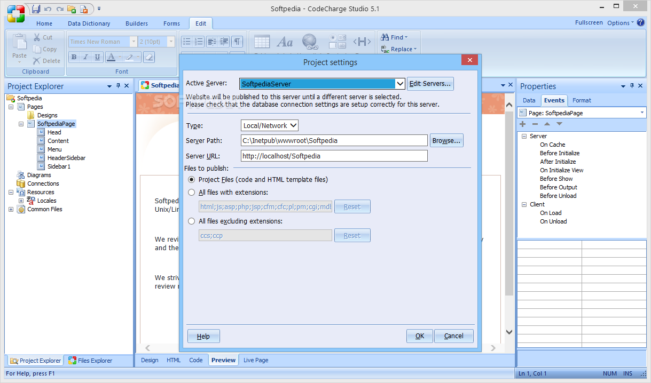Collapse the Client events group
Viewport: 651px width, 383px height.
524,204
